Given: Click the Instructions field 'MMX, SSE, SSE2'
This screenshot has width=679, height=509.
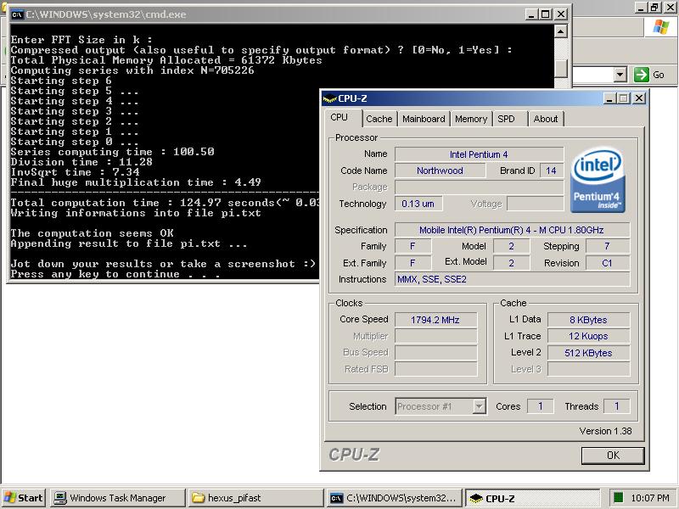Looking at the screenshot, I should [512, 279].
